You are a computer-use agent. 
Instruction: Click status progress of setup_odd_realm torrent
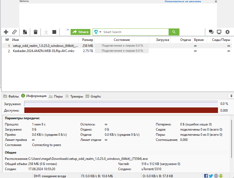[122, 46]
